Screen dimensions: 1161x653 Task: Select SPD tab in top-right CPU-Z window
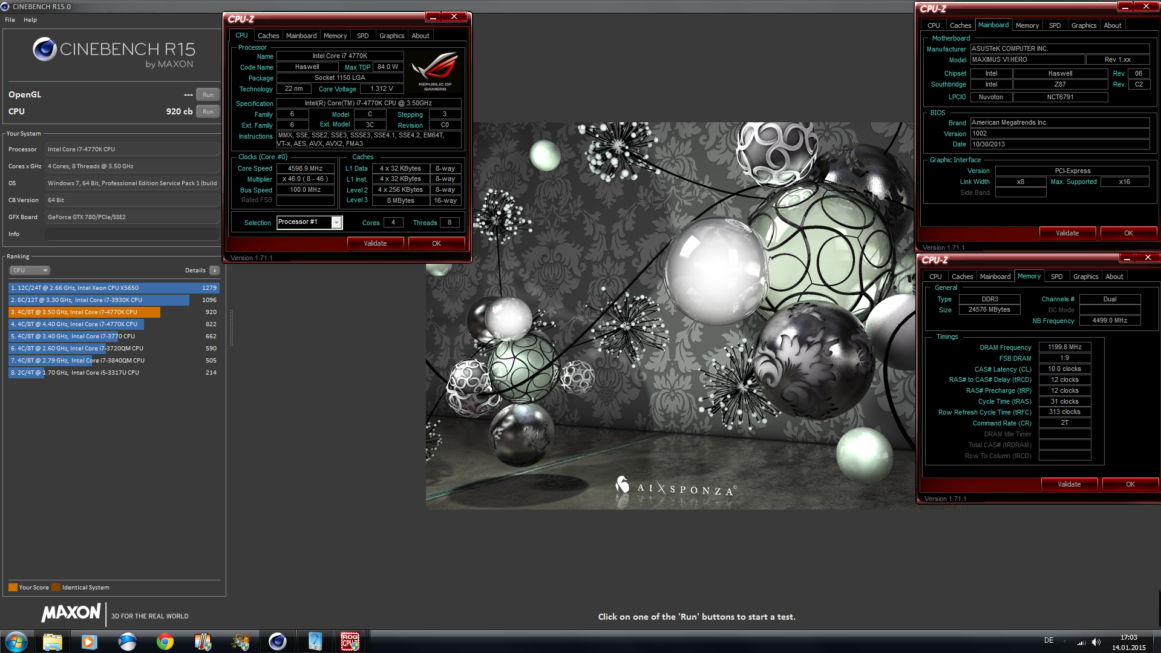pos(1055,25)
